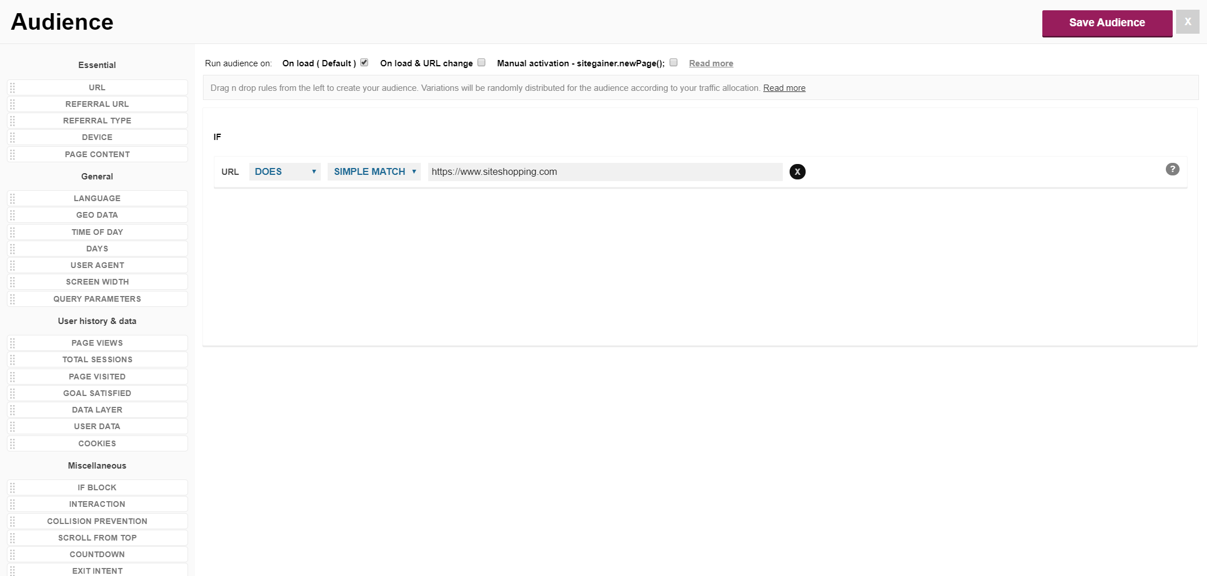
Task: Open the SIMPLE MATCH dropdown
Action: [374, 171]
